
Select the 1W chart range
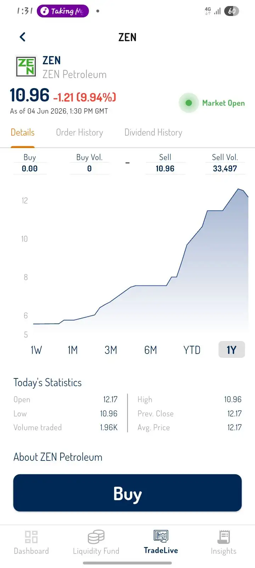click(x=36, y=350)
